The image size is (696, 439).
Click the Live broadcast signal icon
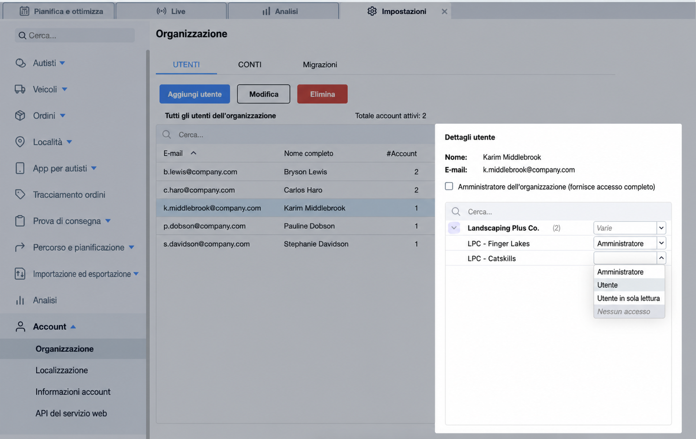click(161, 11)
